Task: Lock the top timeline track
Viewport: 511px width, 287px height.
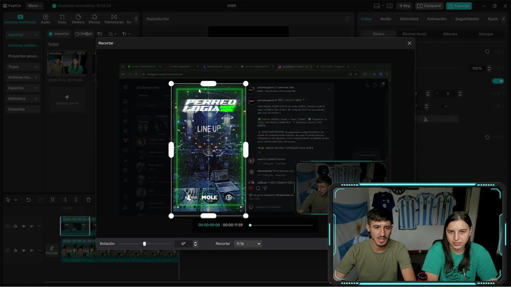Action: click(16, 226)
